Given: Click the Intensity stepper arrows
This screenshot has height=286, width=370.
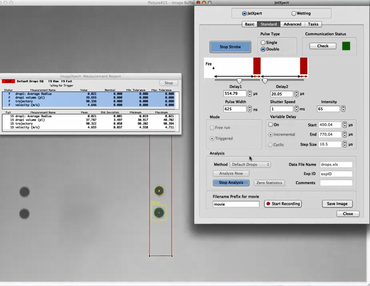Looking at the screenshot, I should click(343, 109).
